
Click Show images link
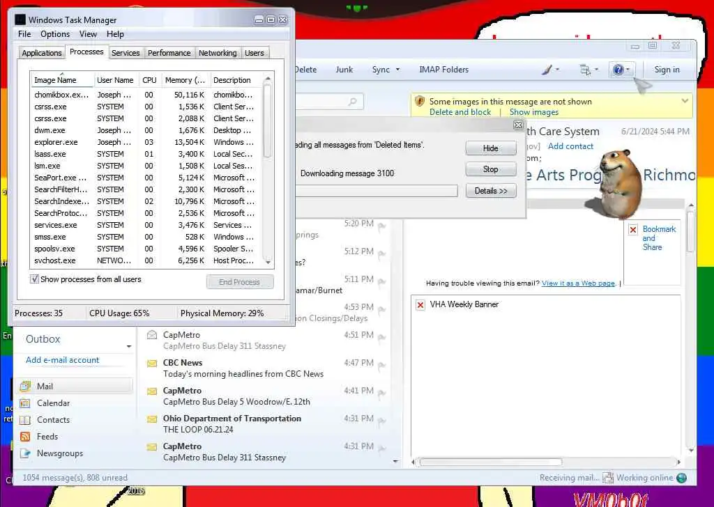click(x=533, y=112)
